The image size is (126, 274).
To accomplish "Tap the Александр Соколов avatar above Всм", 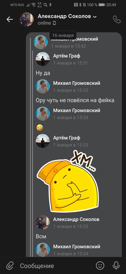I will click(x=43, y=222).
